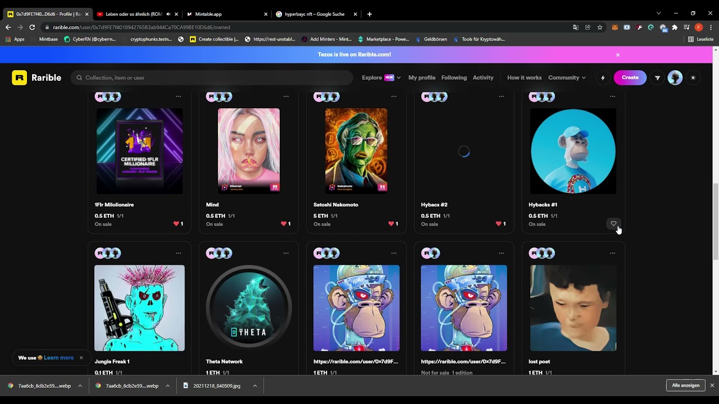Viewport: 719px width, 404px height.
Task: Expand options for 20211218_040509.jpg download
Action: pyautogui.click(x=254, y=385)
